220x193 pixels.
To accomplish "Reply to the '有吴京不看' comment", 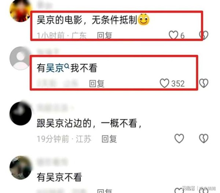I will coord(104,191).
